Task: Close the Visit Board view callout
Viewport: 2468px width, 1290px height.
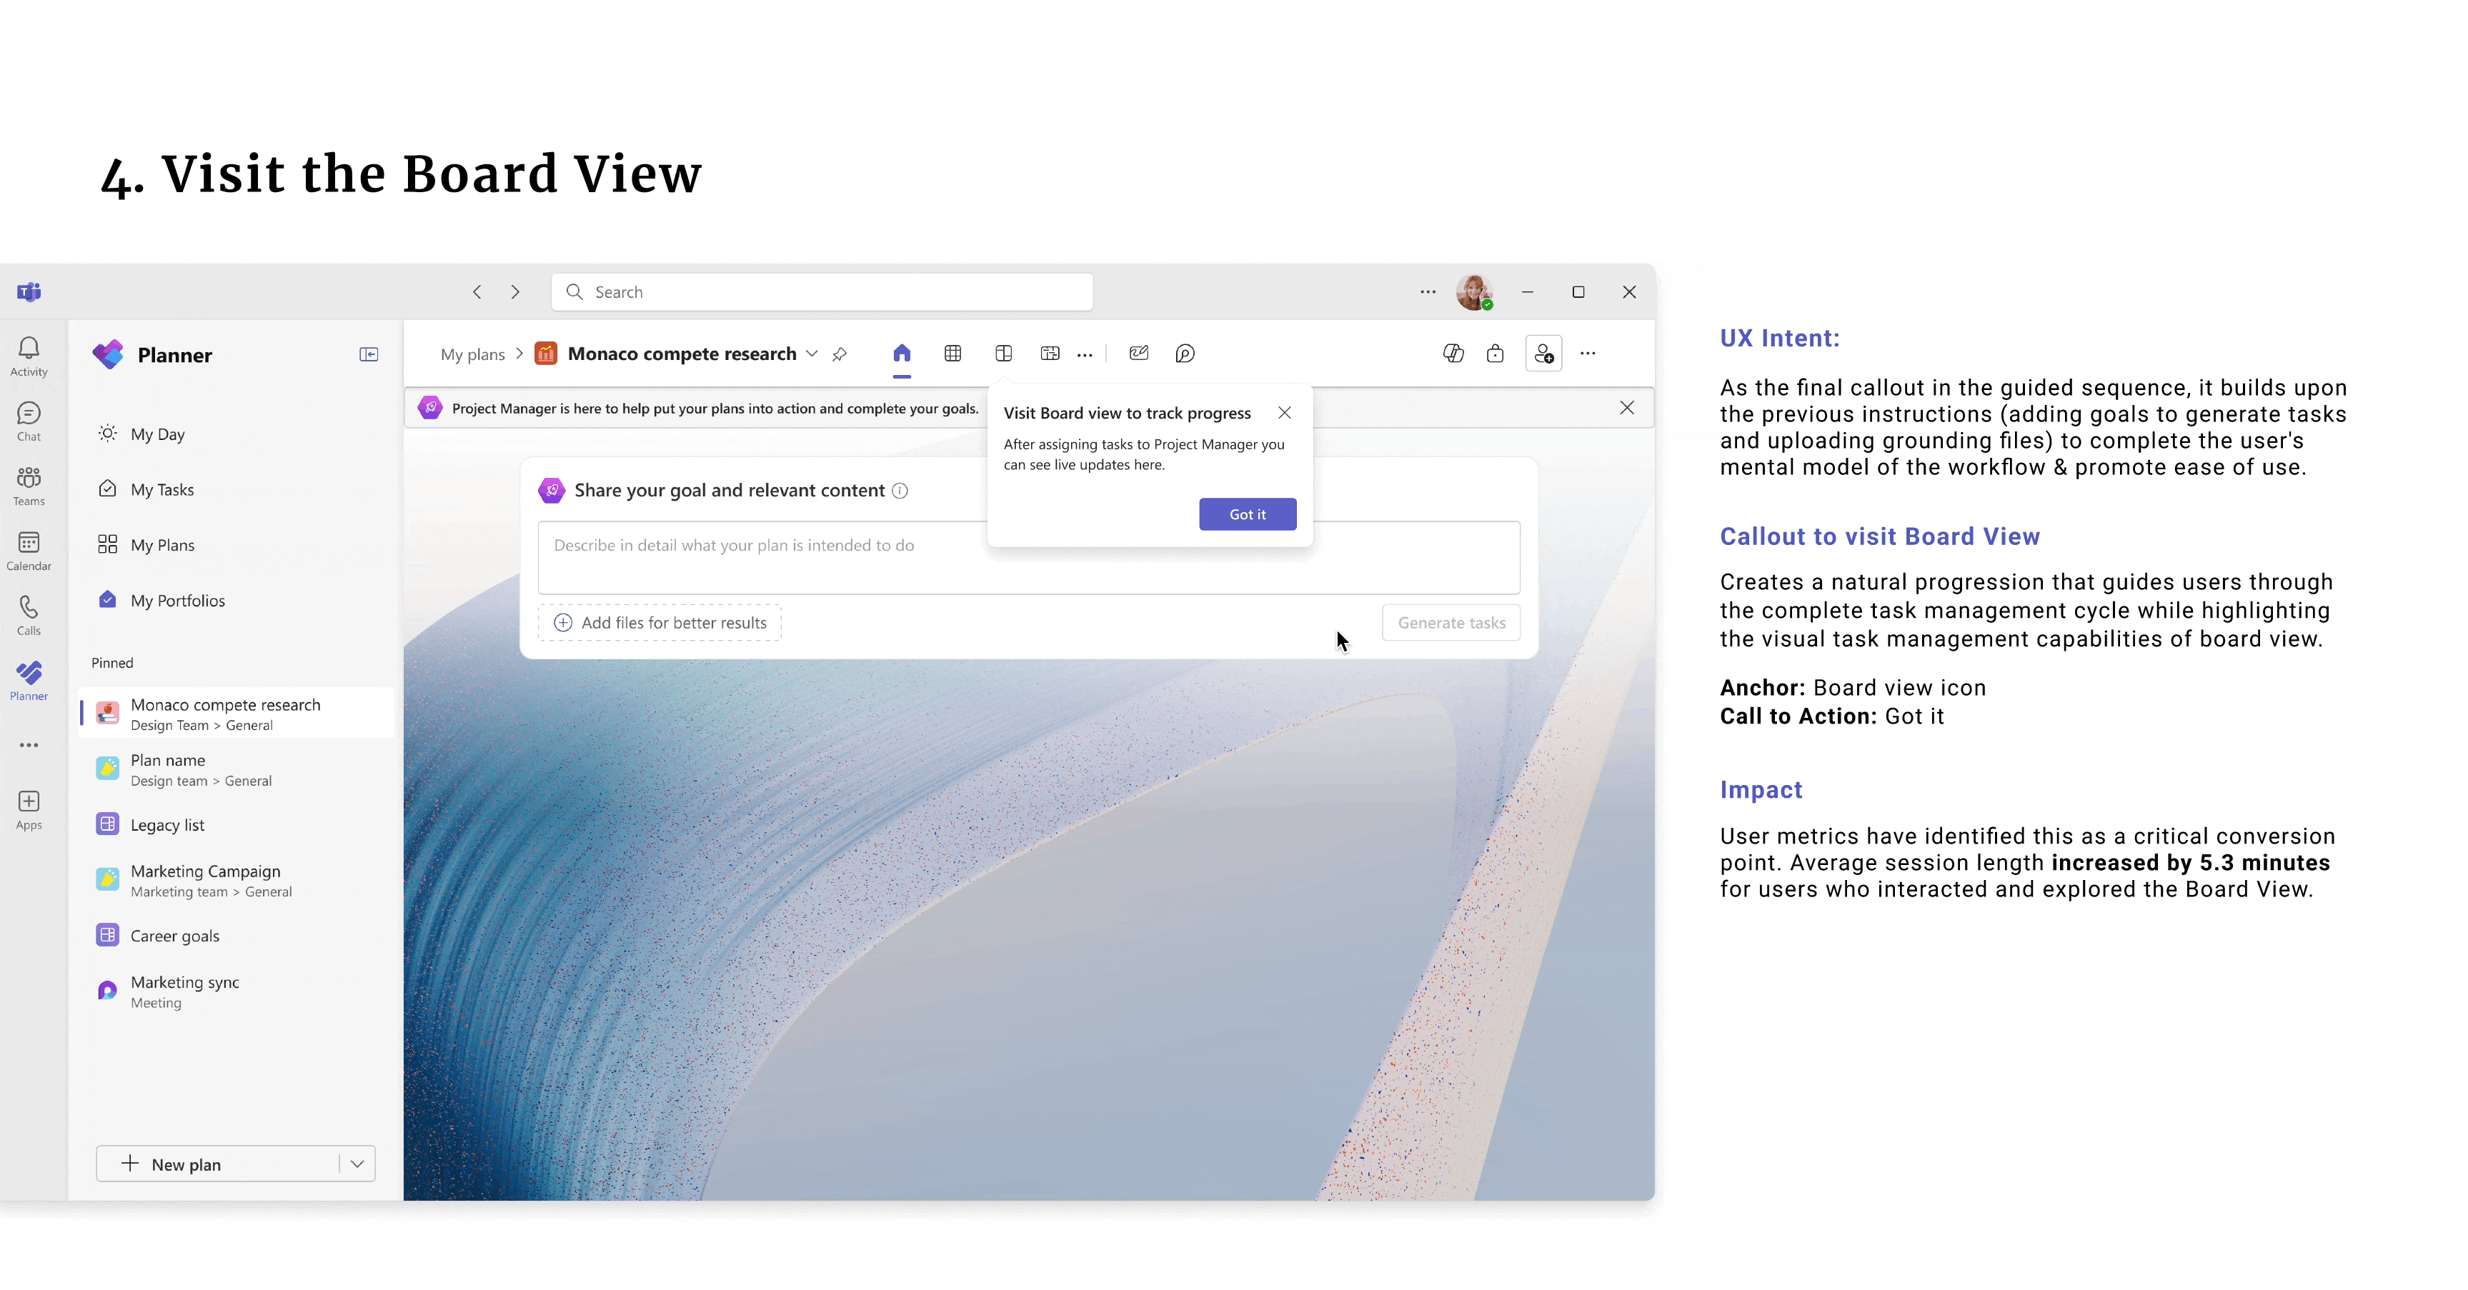Action: [x=1285, y=413]
